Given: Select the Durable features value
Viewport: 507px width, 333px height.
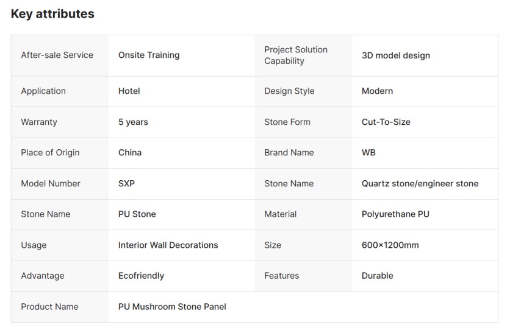Looking at the screenshot, I should coord(377,275).
